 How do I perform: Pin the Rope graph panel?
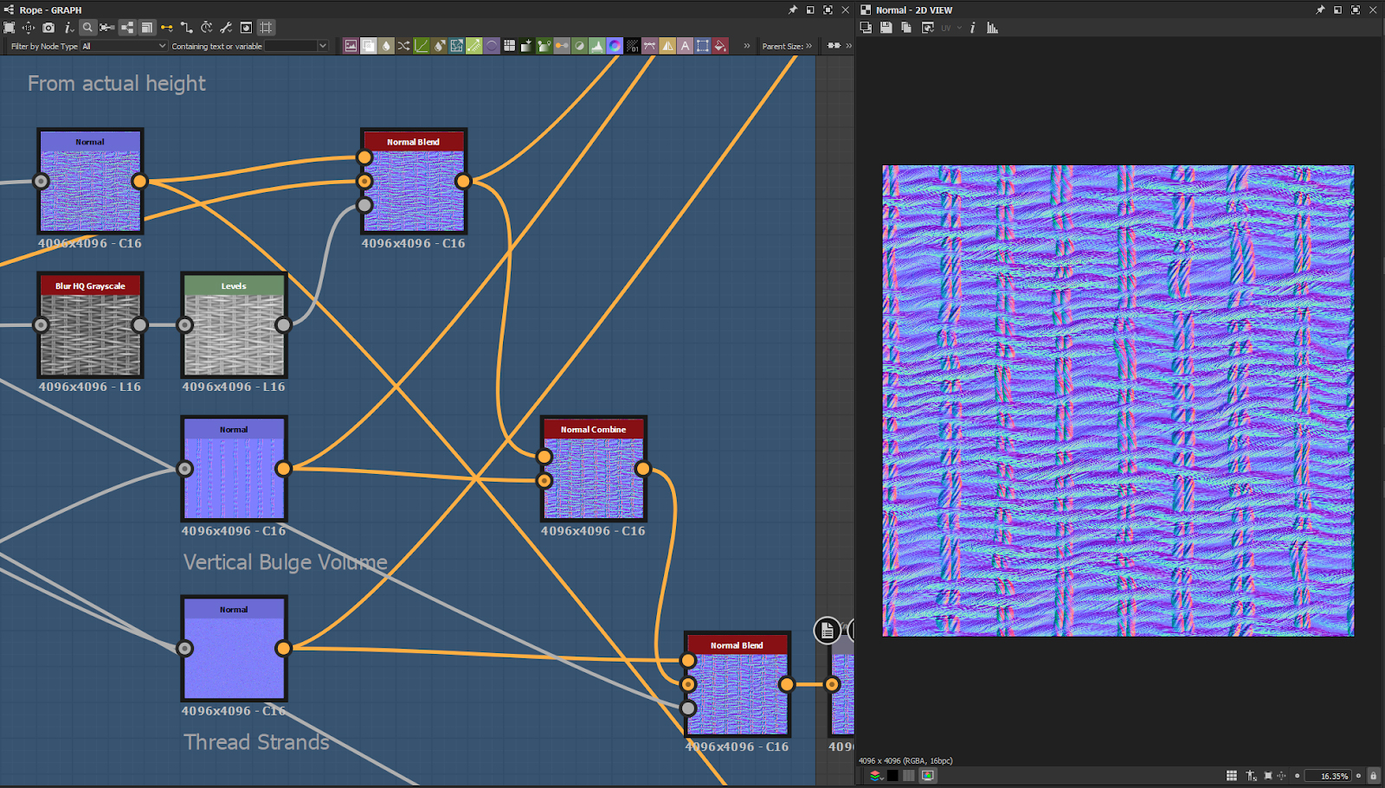point(792,10)
